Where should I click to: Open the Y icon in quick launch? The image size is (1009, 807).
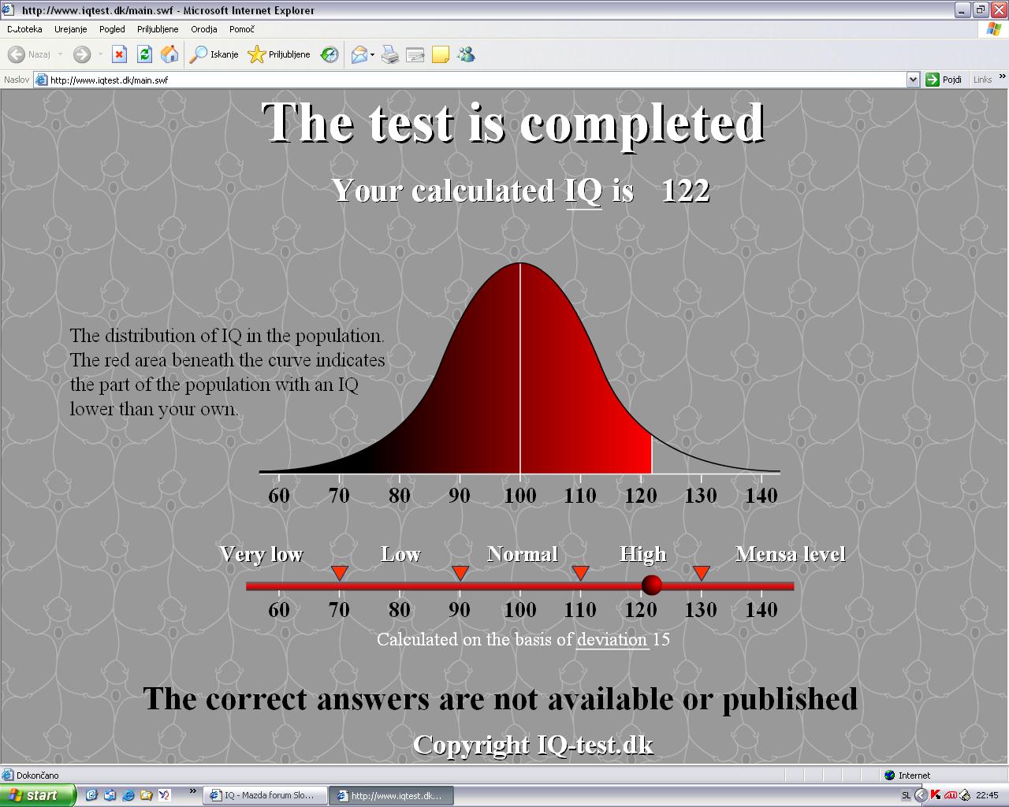164,795
